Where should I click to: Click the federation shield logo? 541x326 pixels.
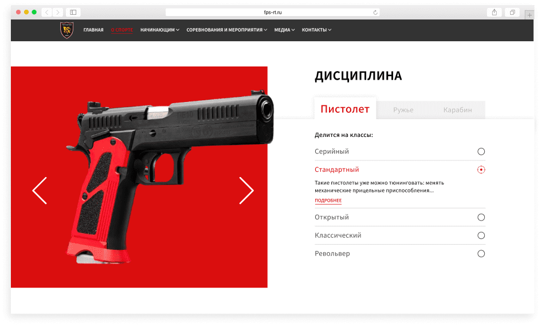point(66,30)
